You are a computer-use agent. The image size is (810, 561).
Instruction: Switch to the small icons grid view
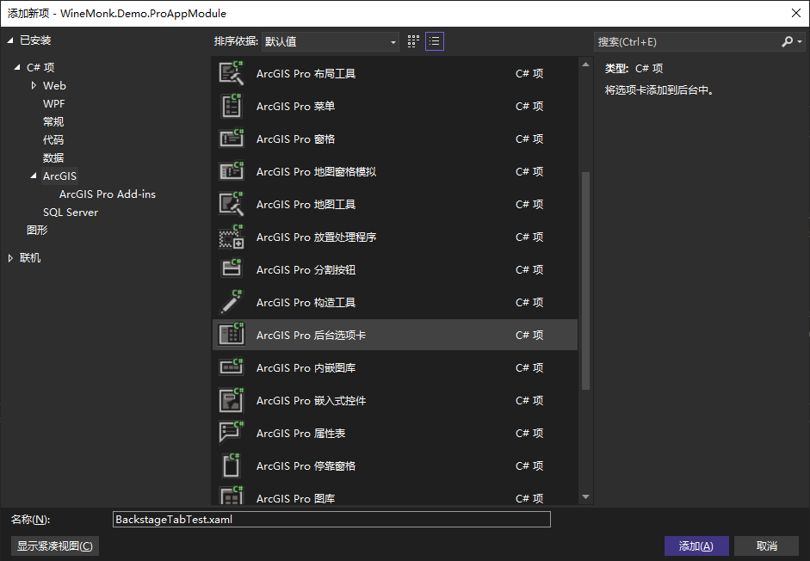click(413, 41)
